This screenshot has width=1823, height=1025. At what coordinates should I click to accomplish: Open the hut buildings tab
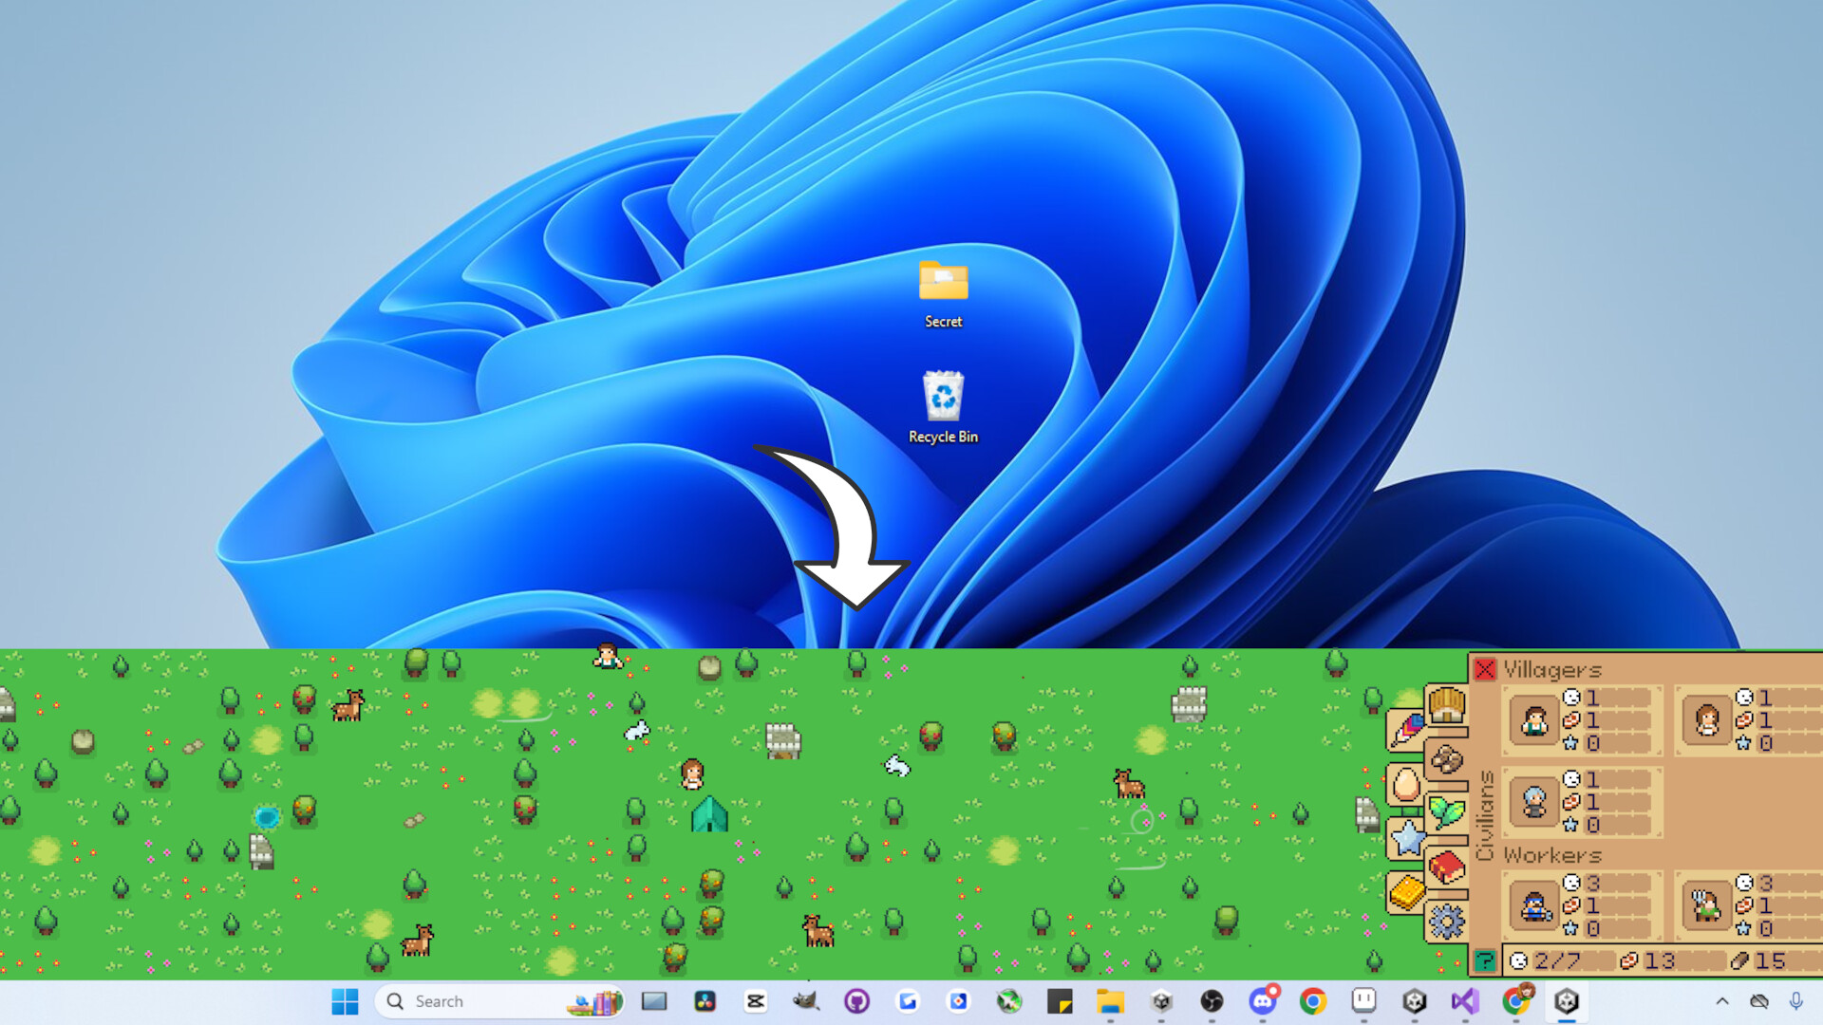[1446, 707]
